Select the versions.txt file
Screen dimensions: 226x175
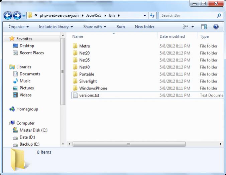pyautogui.click(x=89, y=95)
